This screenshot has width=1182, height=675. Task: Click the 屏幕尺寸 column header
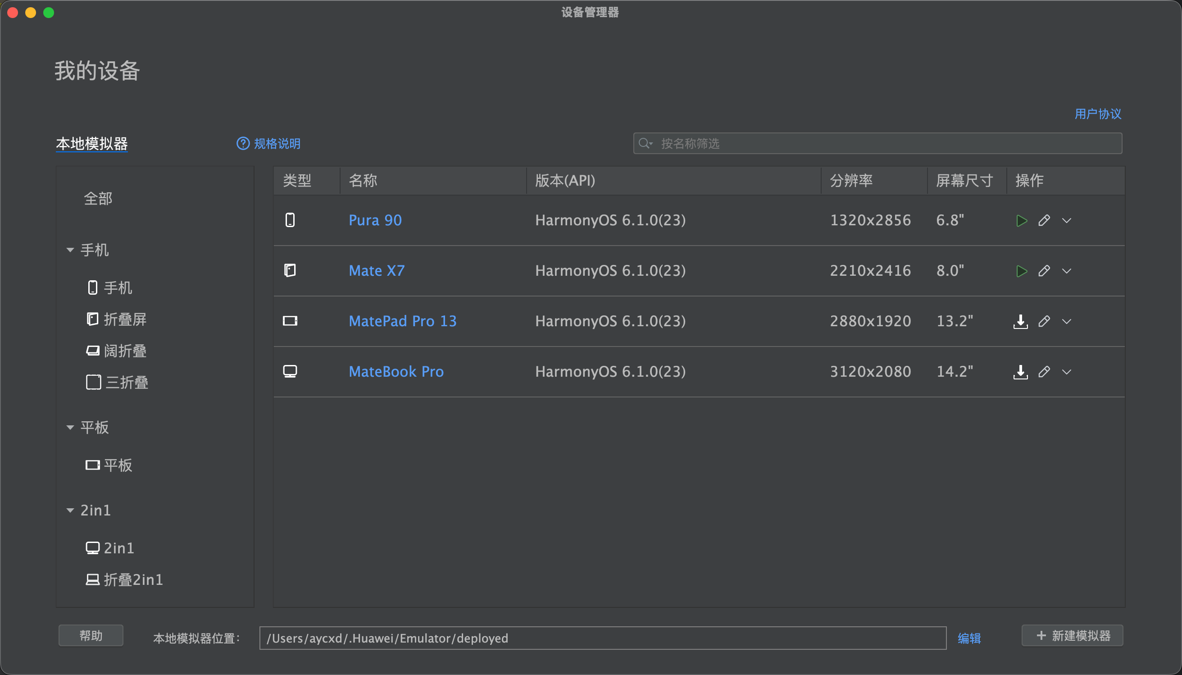tap(967, 181)
